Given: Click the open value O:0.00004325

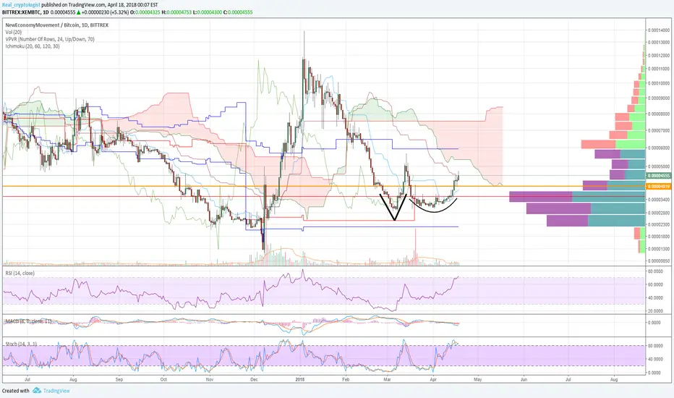Looking at the screenshot, I should 145,12.
